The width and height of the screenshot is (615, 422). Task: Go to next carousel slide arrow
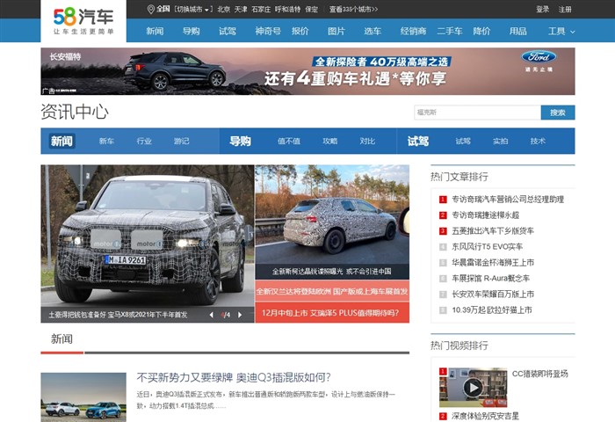click(x=240, y=315)
